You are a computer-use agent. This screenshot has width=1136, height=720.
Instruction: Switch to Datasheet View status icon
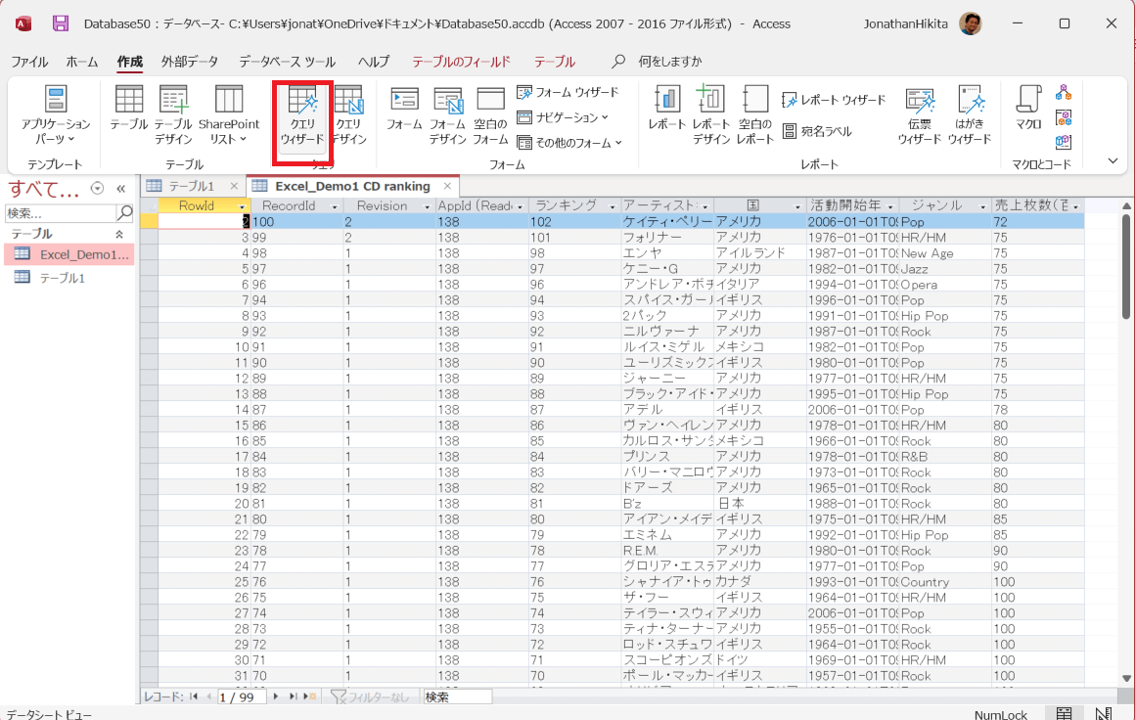[1064, 713]
